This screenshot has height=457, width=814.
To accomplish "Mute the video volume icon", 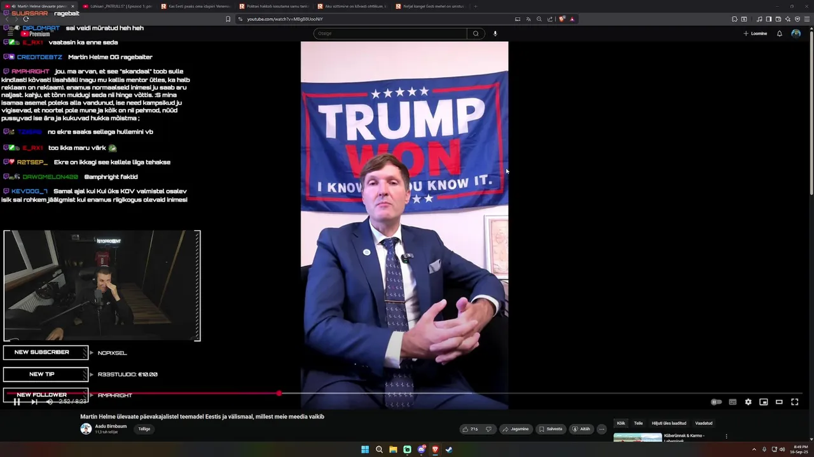I will [x=50, y=402].
